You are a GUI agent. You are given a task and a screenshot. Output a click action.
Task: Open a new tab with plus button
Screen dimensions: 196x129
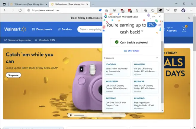click(x=93, y=4)
